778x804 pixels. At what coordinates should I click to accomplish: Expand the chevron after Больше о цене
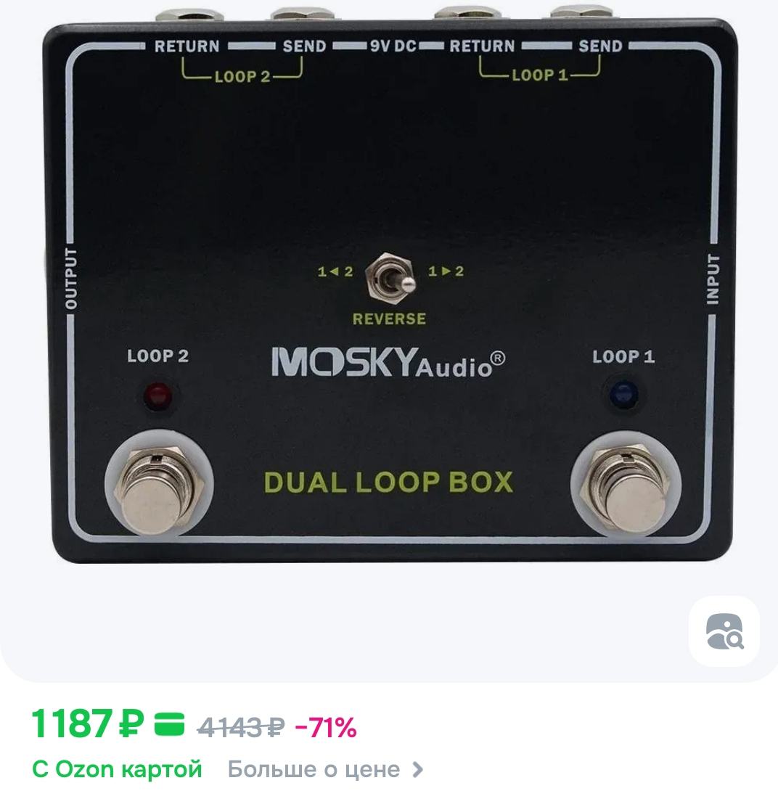[419, 769]
